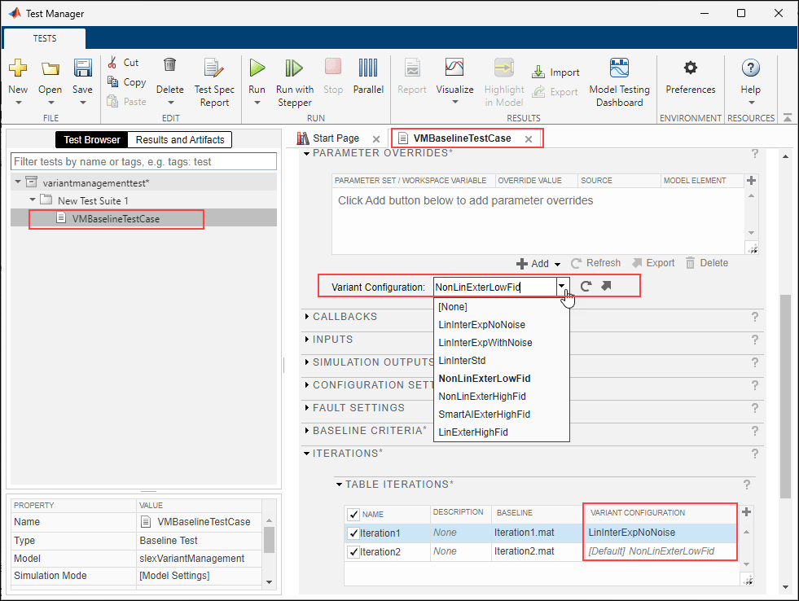Select SmartAIExterHighFid from the dropdown list
Viewport: 799px width, 601px height.
tap(484, 415)
